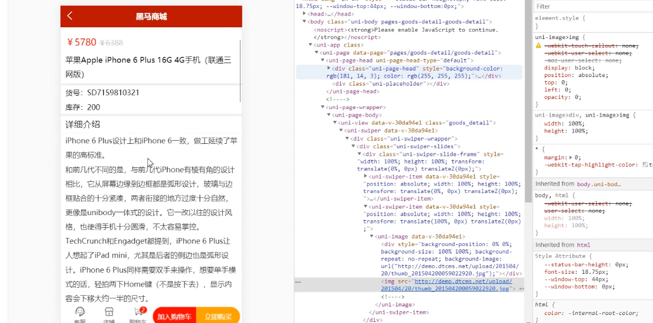Click 'Inherited from html' selector link
The width and height of the screenshot is (653, 323).
583,245
